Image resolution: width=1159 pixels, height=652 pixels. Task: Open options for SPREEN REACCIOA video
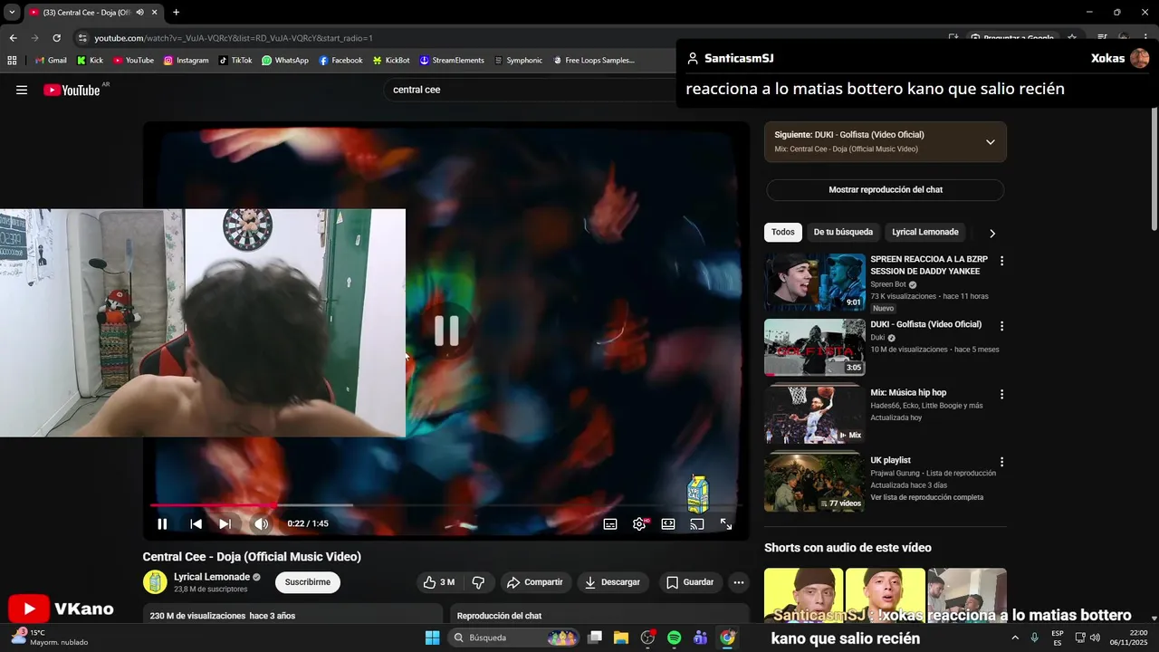pos(1001,261)
